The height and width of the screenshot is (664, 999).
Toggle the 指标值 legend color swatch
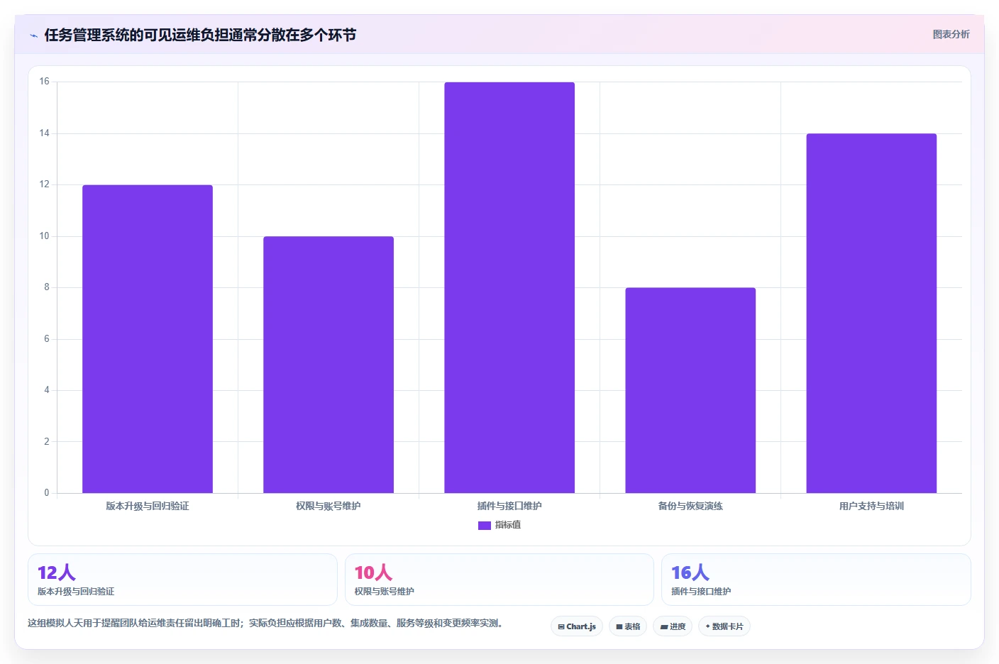485,526
